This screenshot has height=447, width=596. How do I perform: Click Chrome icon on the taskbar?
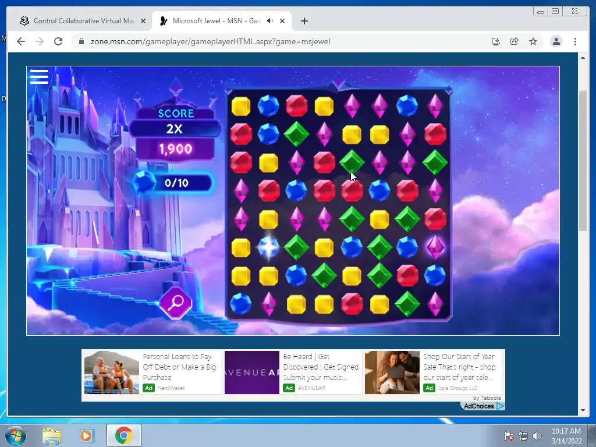(123, 435)
